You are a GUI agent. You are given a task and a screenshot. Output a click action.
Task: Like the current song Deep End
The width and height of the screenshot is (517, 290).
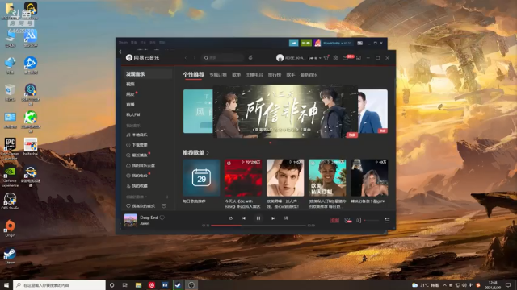(162, 217)
